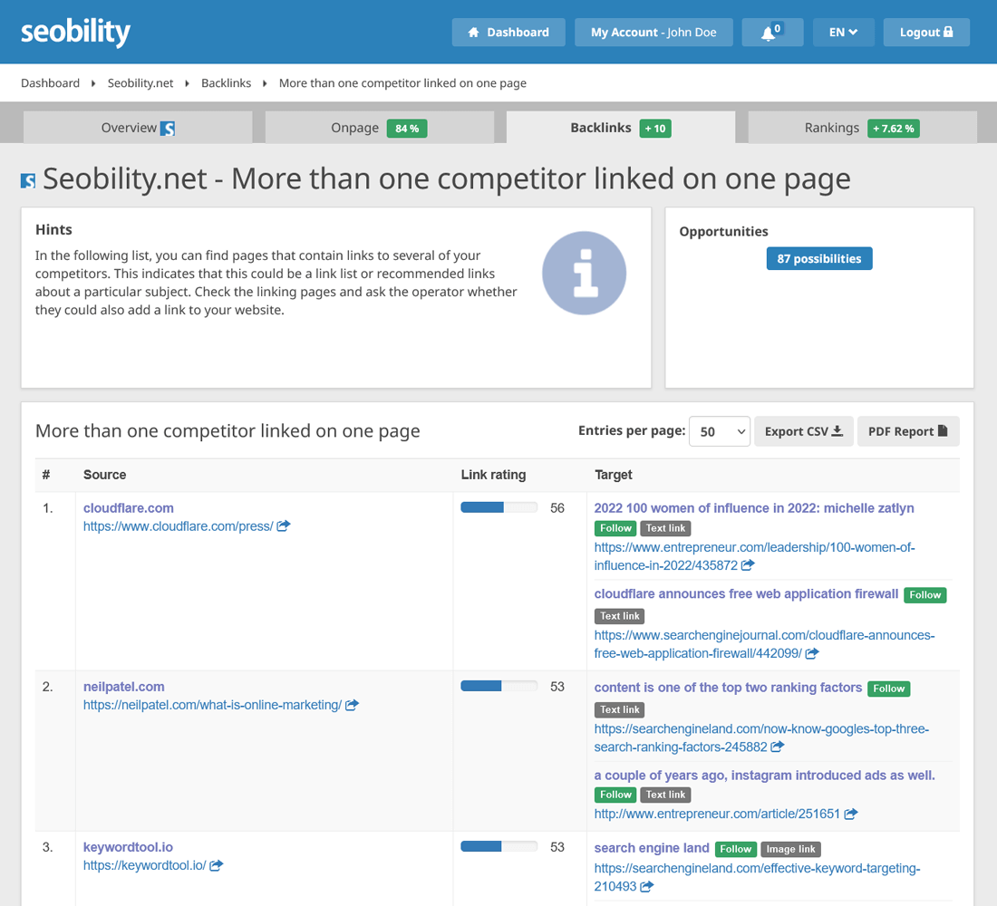The height and width of the screenshot is (906, 997).
Task: Click the 84 % badge on Onpage tab
Action: coord(407,129)
